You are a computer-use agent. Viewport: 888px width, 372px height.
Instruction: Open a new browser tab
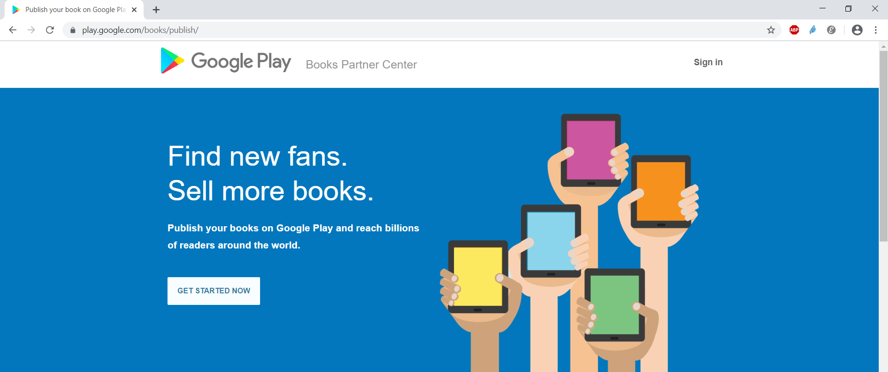click(x=156, y=9)
